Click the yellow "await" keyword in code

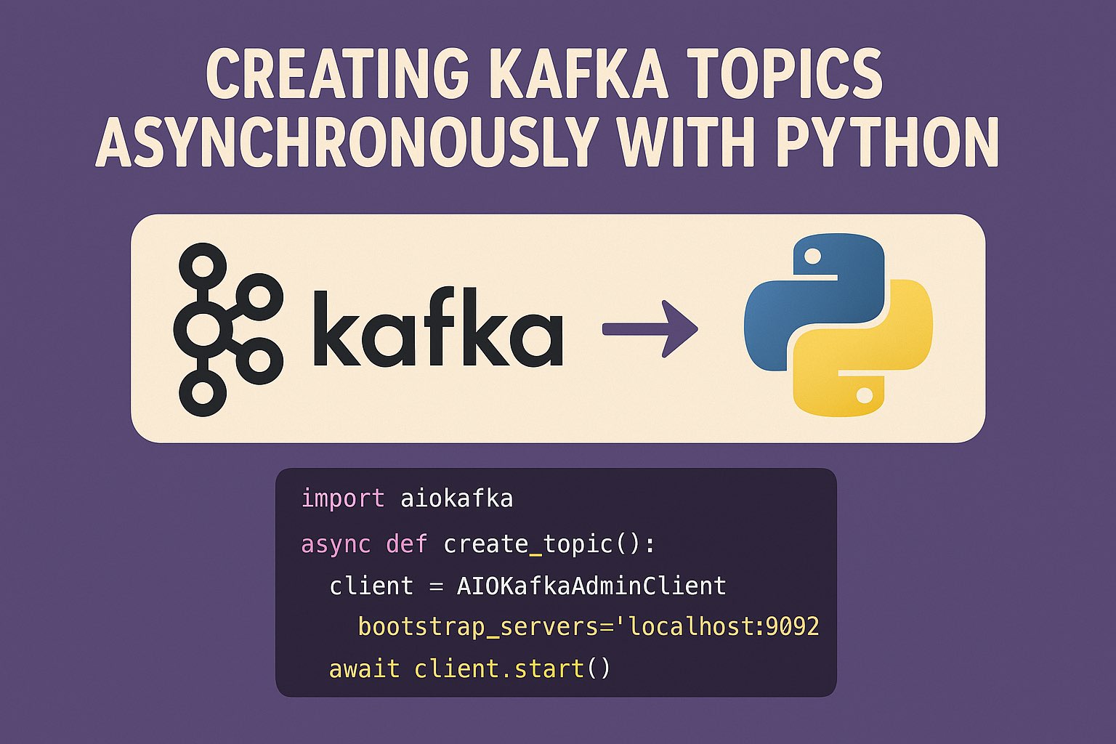pyautogui.click(x=364, y=668)
